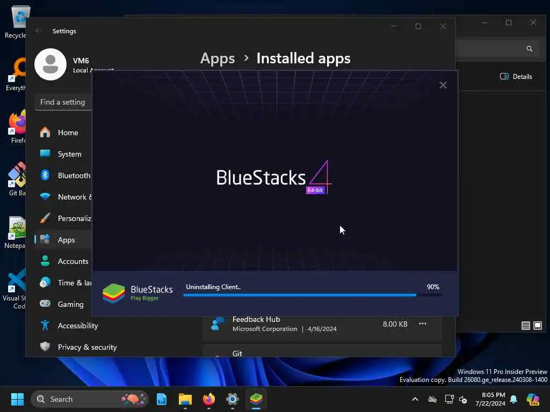
Task: Open Copilot preview from taskbar
Action: [x=533, y=399]
